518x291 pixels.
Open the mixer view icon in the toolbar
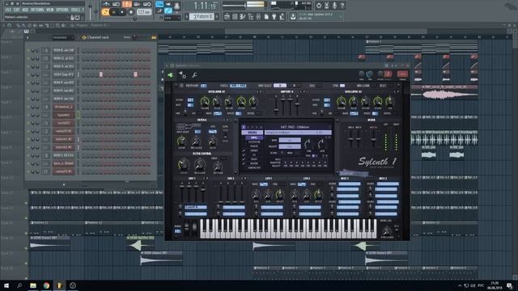(258, 16)
